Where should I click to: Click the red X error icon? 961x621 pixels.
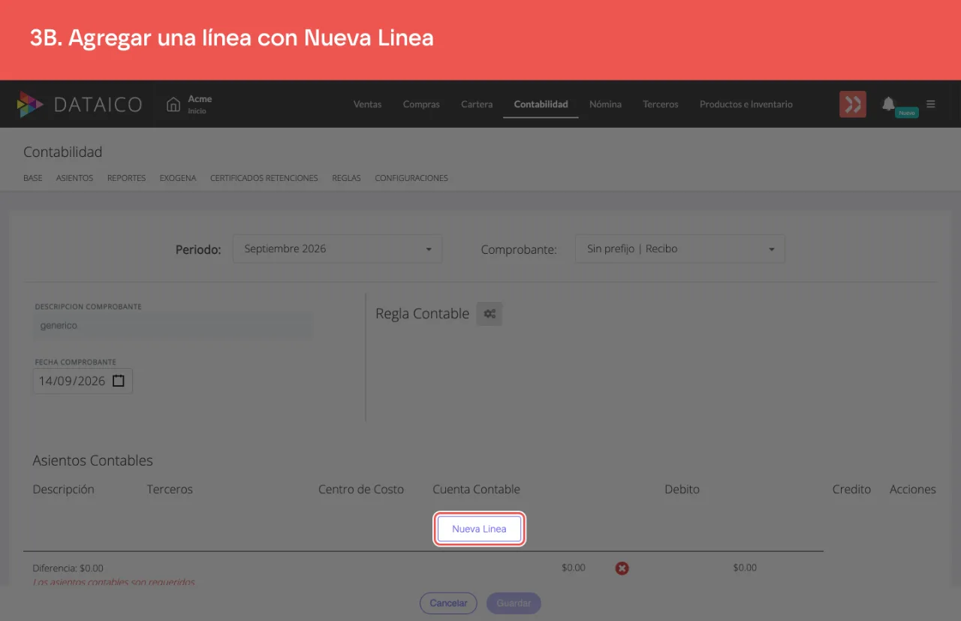(622, 568)
